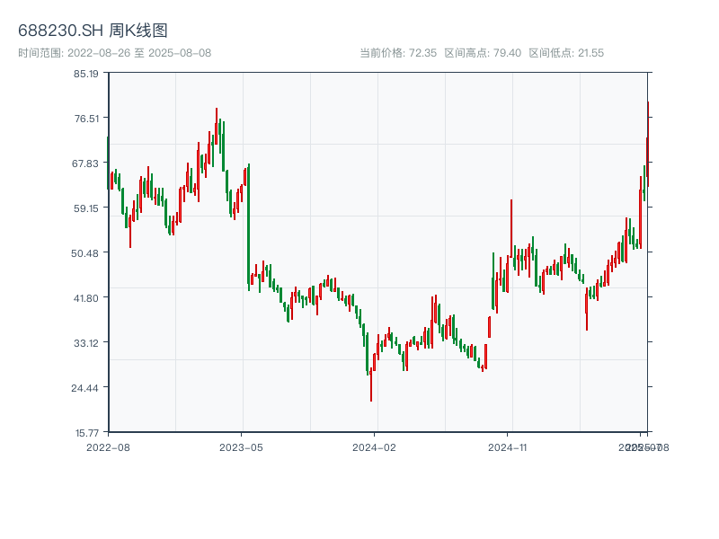Image resolution: width=719 pixels, height=539 pixels.
Task: Click the 85.19 y-axis label
Action: pos(86,74)
